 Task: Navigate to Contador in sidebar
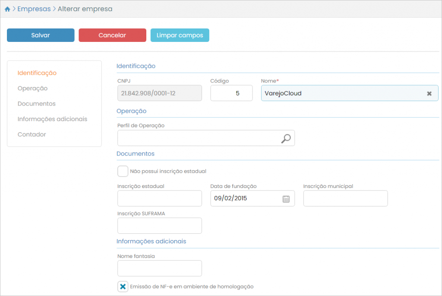pyautogui.click(x=32, y=134)
